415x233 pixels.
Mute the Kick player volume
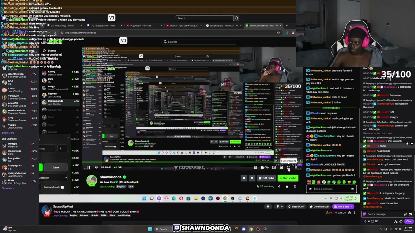click(x=96, y=167)
